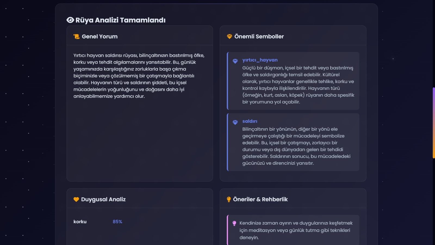
Task: Click the Rüya Analizi Tamamlandı title
Action: coord(120,20)
